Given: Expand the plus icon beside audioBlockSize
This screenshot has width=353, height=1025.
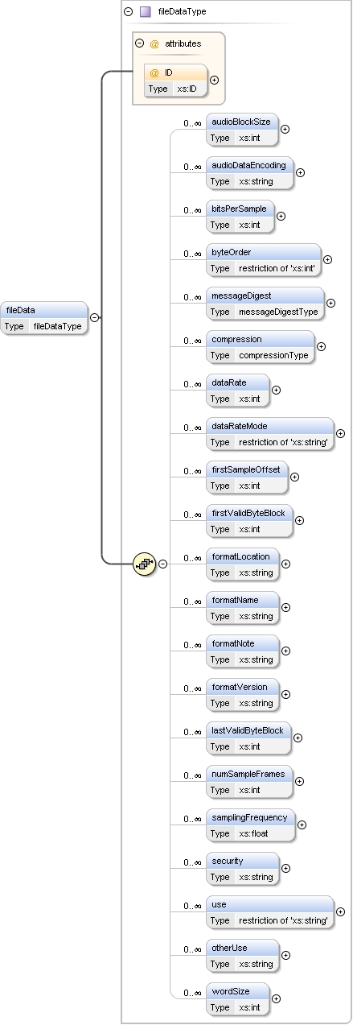Looking at the screenshot, I should pos(285,129).
